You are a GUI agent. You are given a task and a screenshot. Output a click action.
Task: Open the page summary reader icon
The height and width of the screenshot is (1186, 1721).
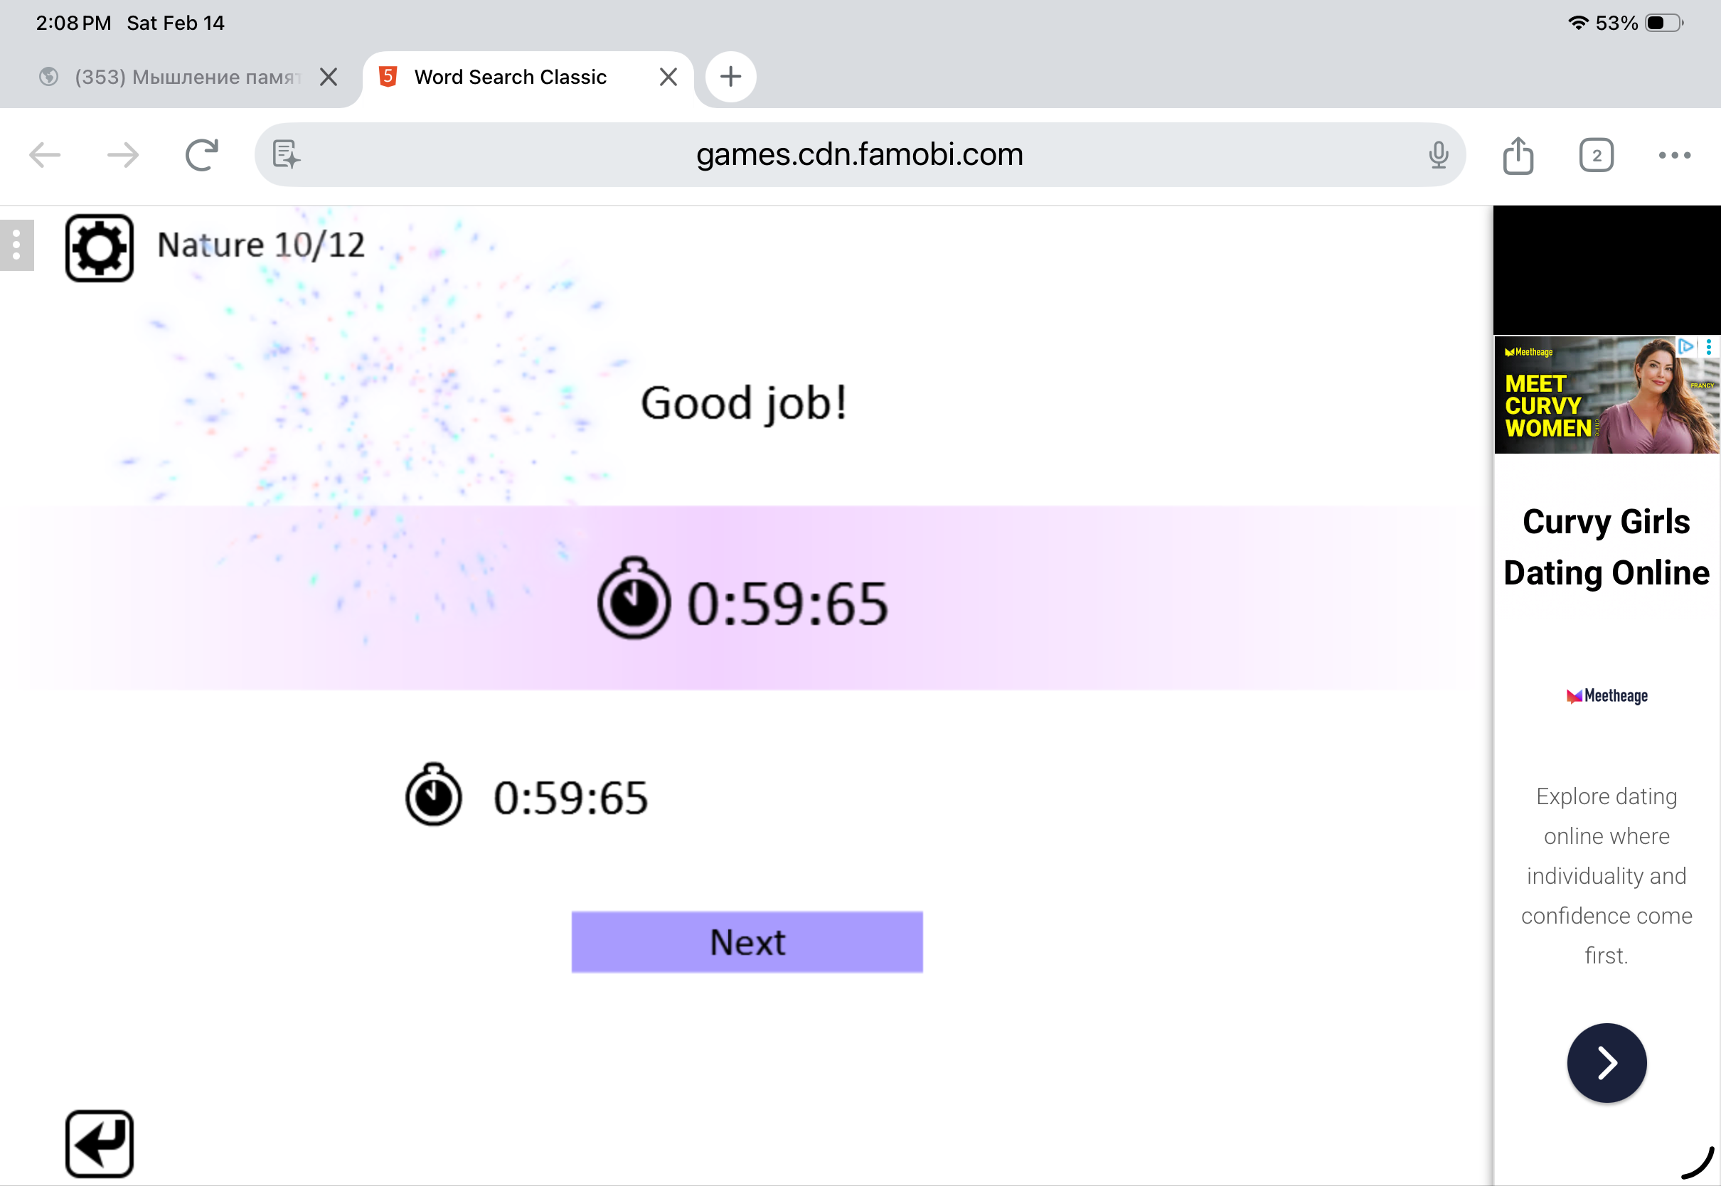286,154
